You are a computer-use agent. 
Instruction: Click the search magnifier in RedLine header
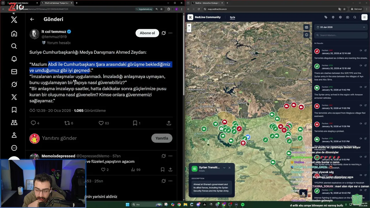(x=355, y=17)
